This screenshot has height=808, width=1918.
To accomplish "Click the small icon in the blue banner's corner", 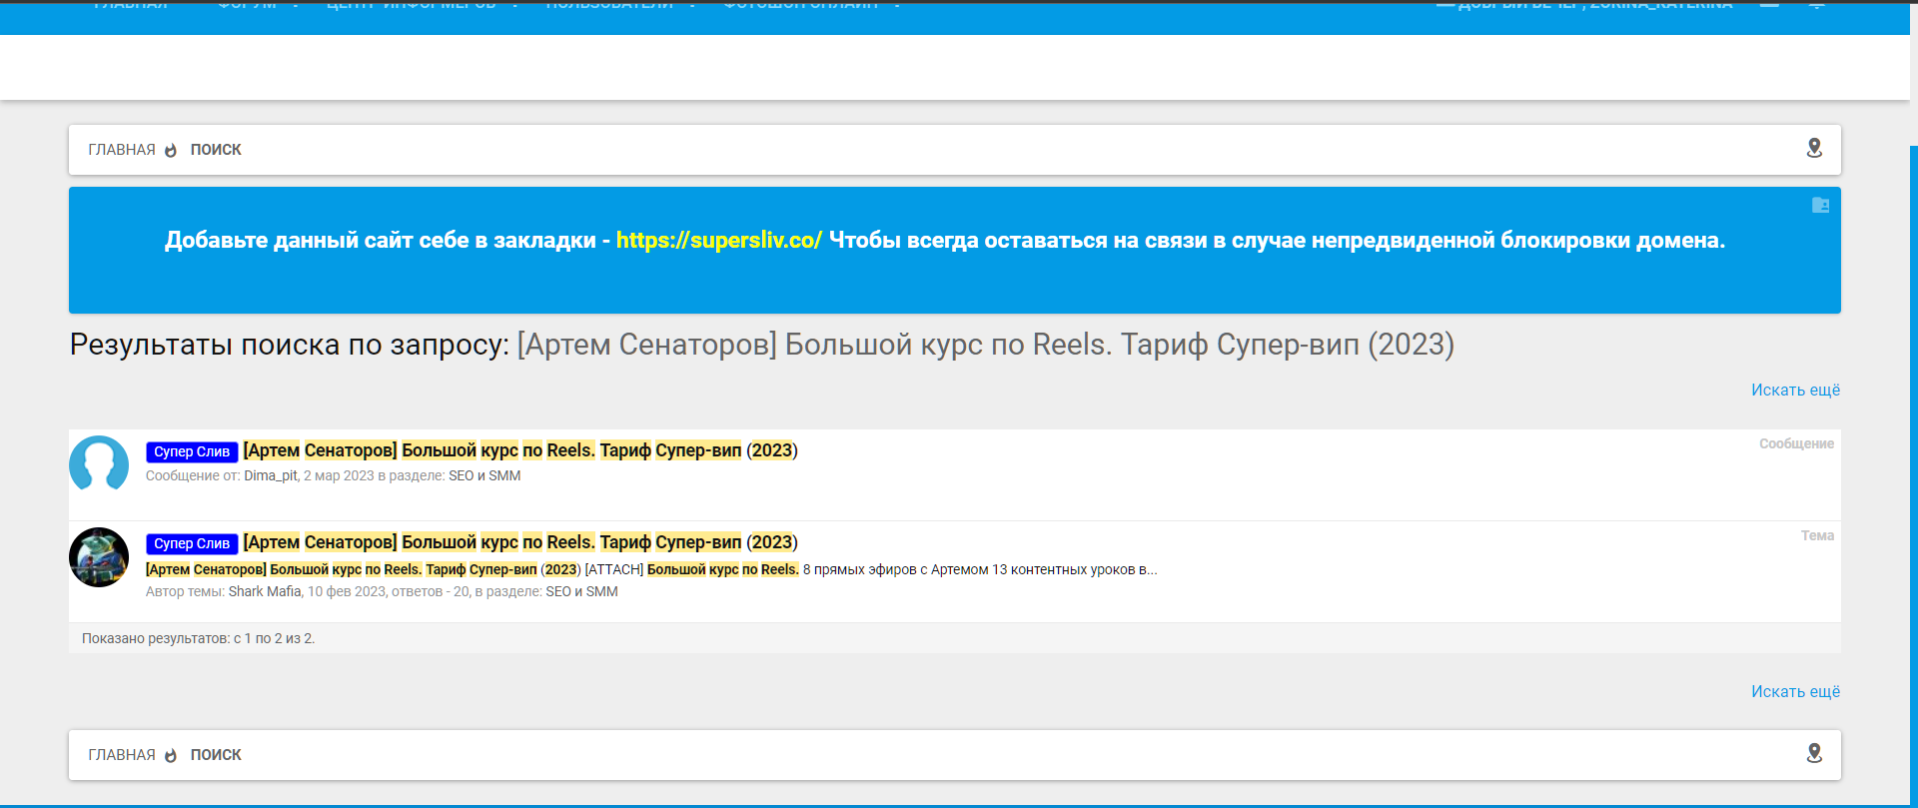I will coord(1820,205).
